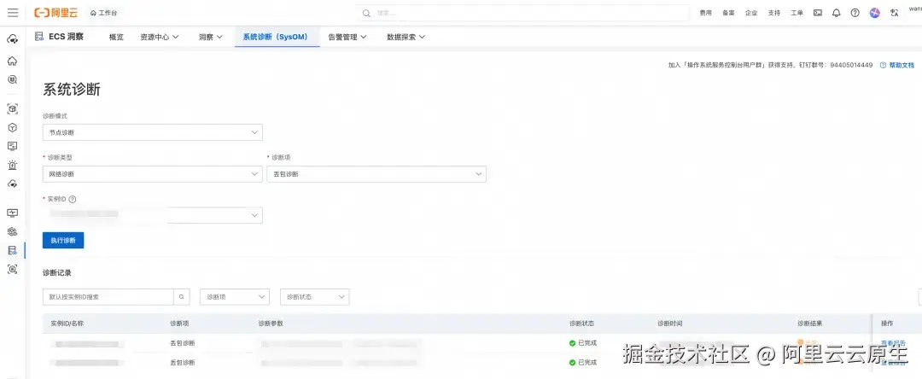Click the 默认按实例ID搜索 input field

tap(108, 297)
